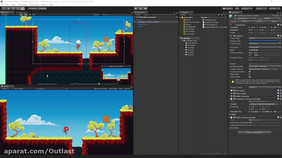Select the Hand tool in toolbar
Screen dimensions: 282x158
3,9
